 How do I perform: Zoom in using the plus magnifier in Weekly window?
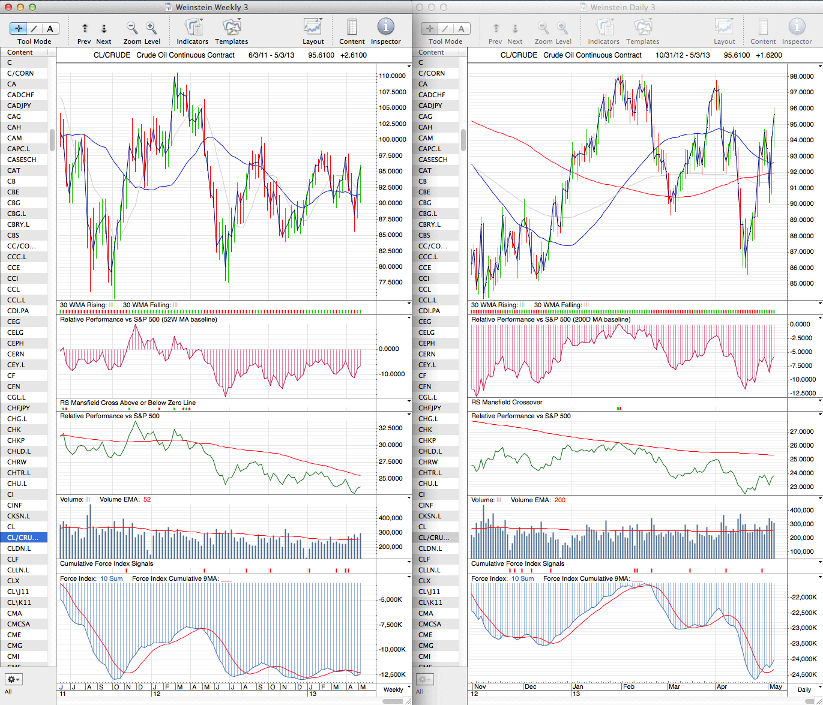click(x=151, y=28)
